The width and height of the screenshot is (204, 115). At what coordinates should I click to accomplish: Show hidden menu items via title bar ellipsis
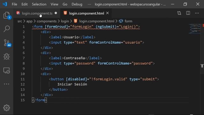point(89,4)
